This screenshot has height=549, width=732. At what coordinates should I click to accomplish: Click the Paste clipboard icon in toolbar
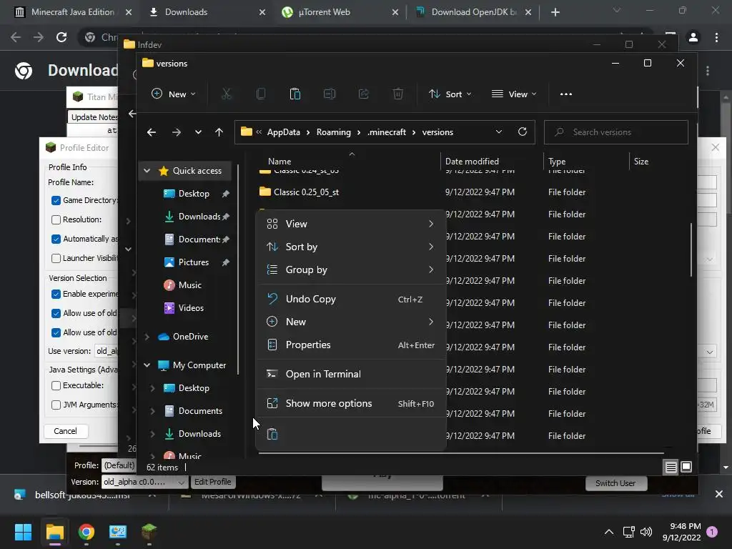[295, 94]
